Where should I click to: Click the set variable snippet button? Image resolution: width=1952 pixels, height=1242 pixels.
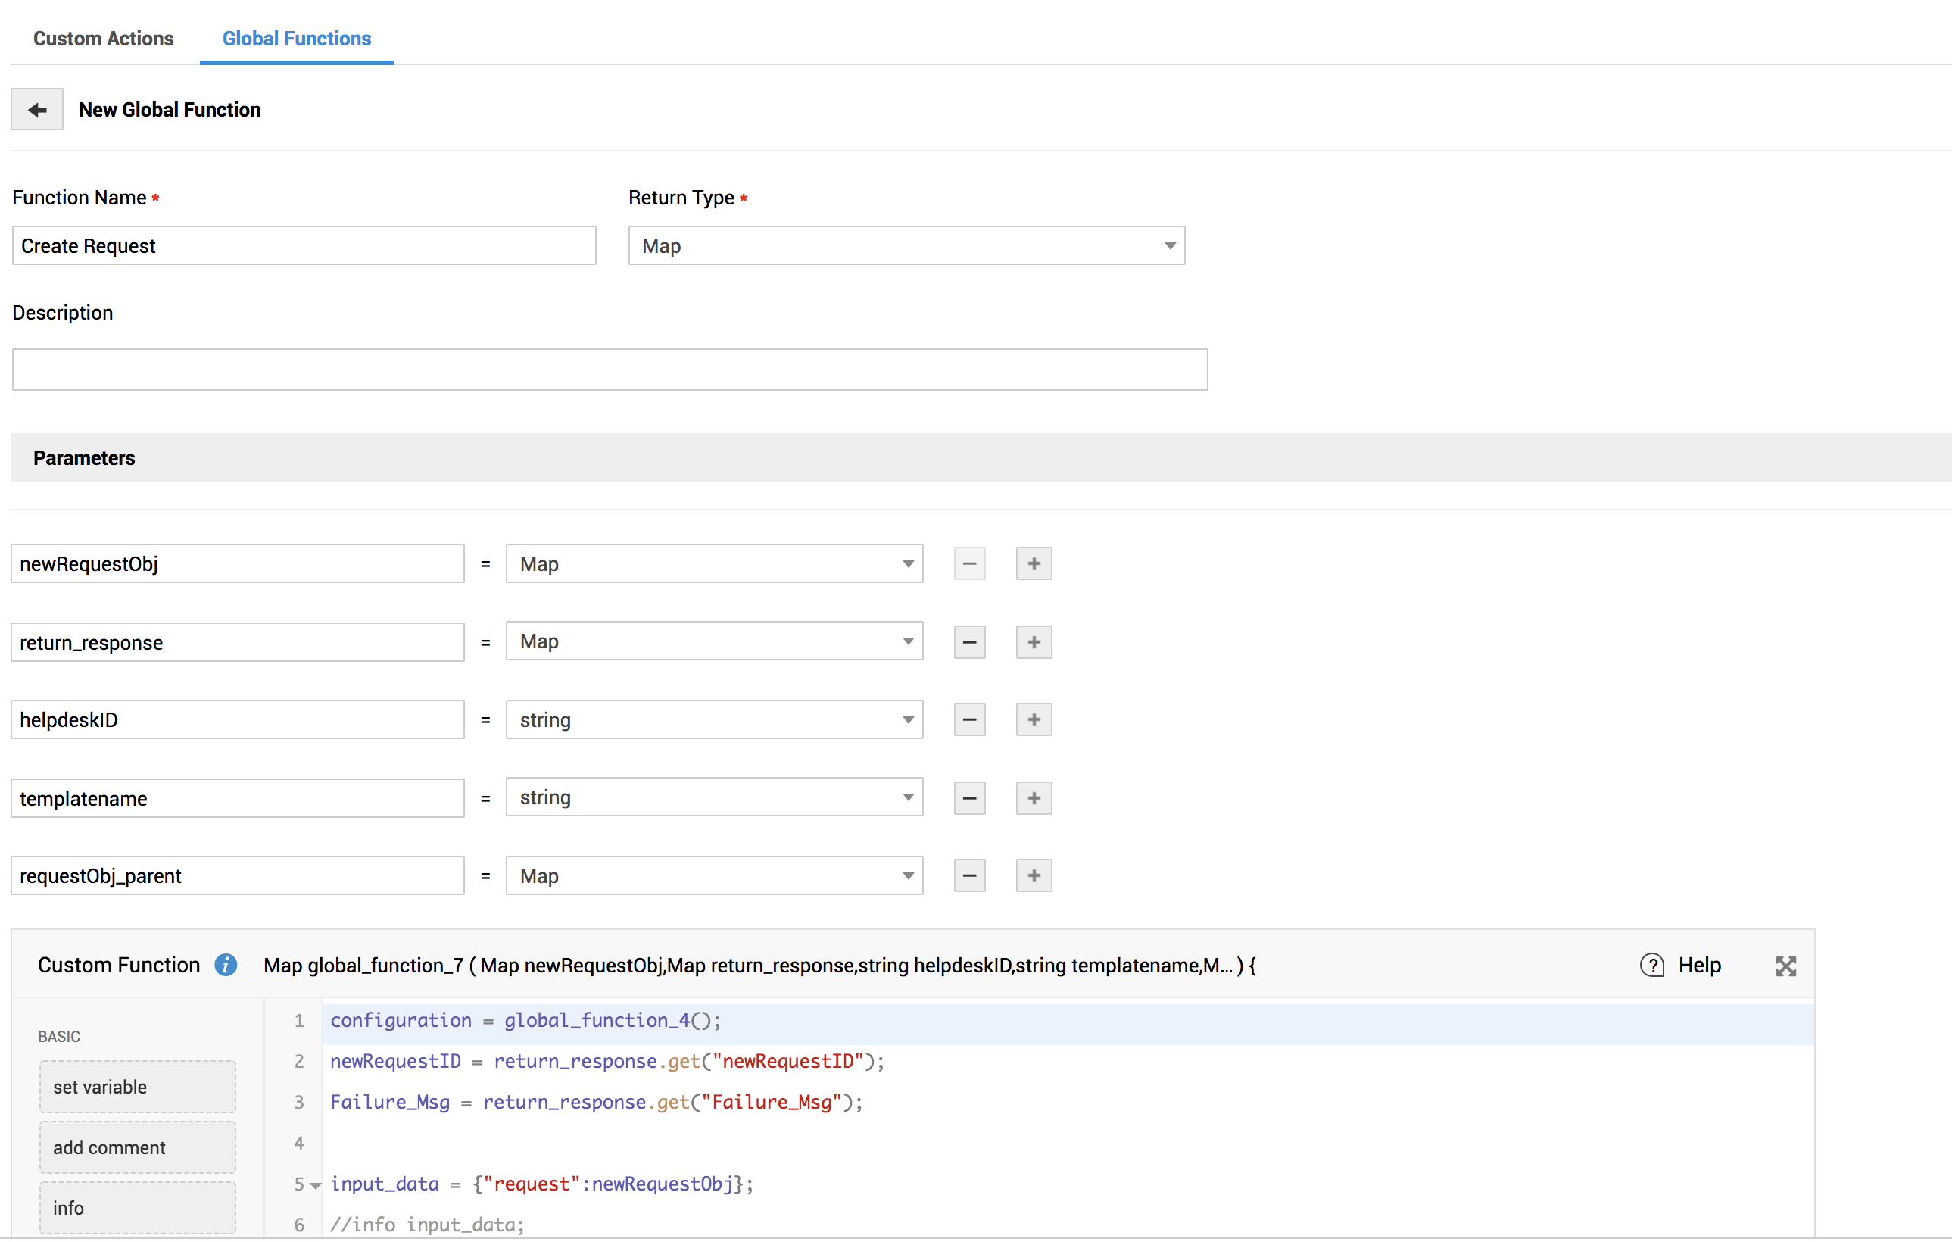click(x=137, y=1086)
